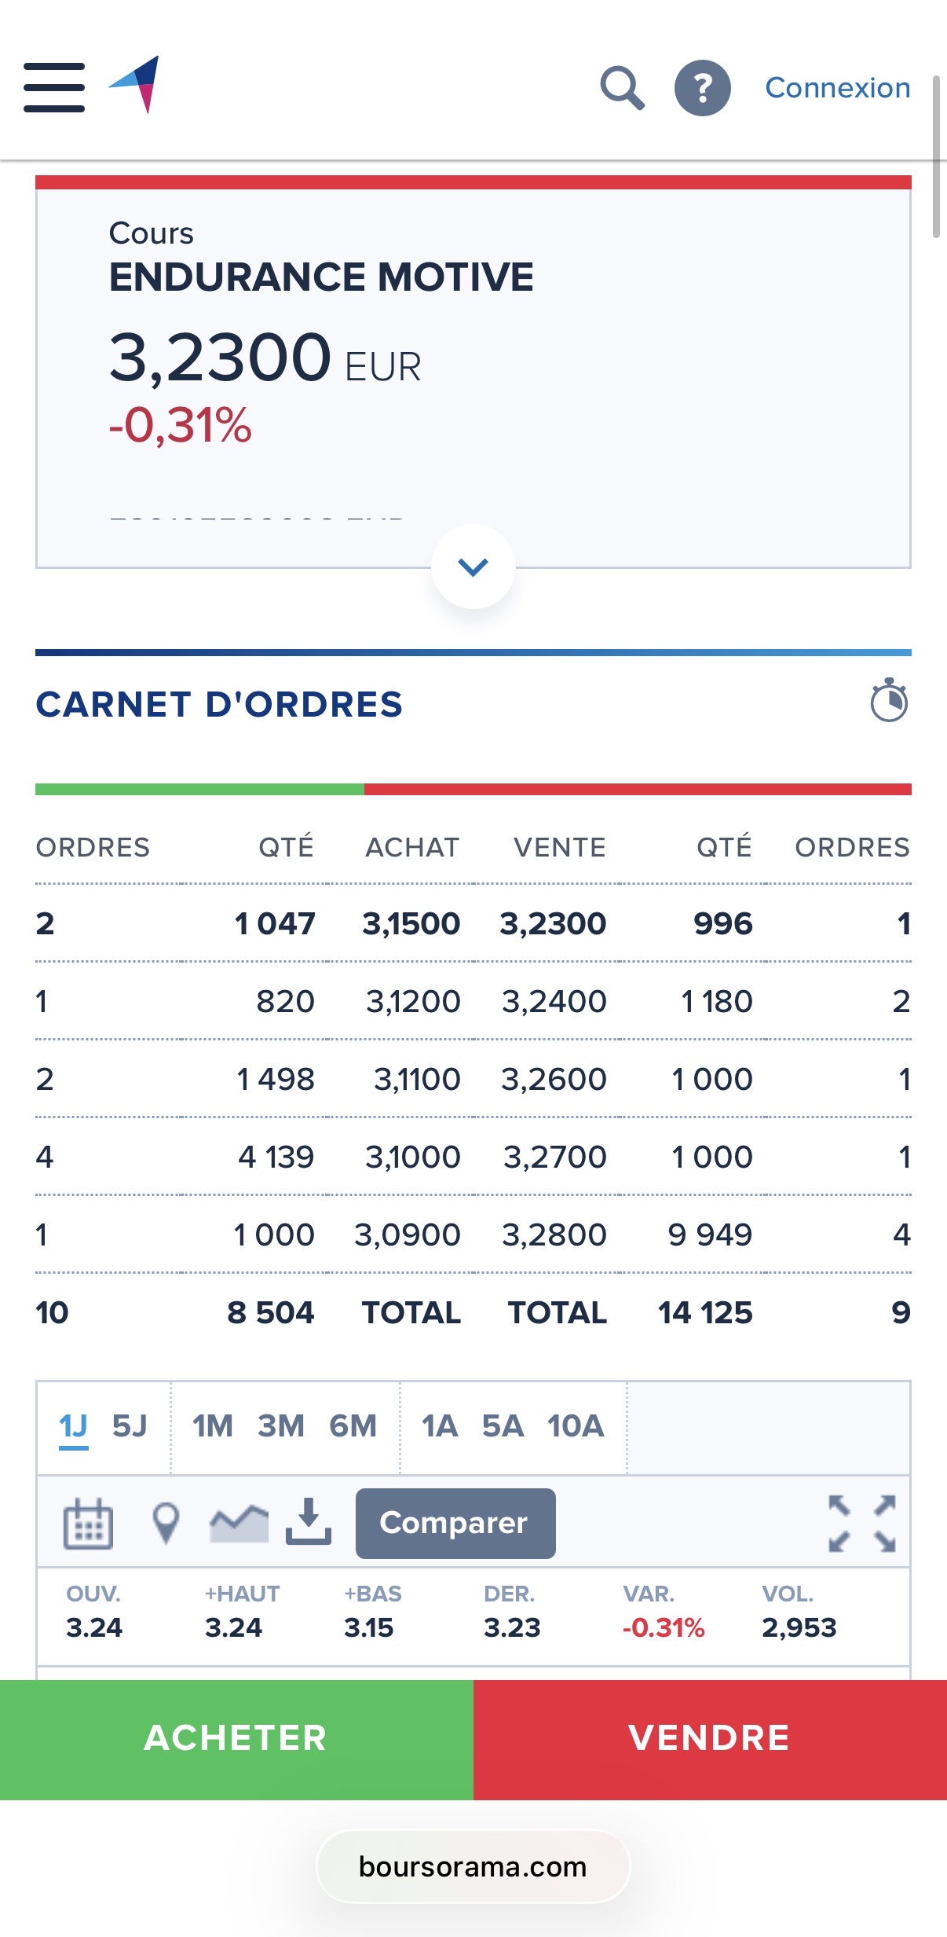This screenshot has height=1937, width=947.
Task: Switch chart to 5J period
Action: point(130,1425)
